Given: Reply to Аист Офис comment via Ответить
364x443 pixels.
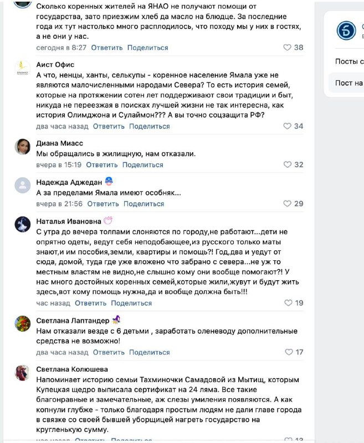Looking at the screenshot, I should 109,126.
